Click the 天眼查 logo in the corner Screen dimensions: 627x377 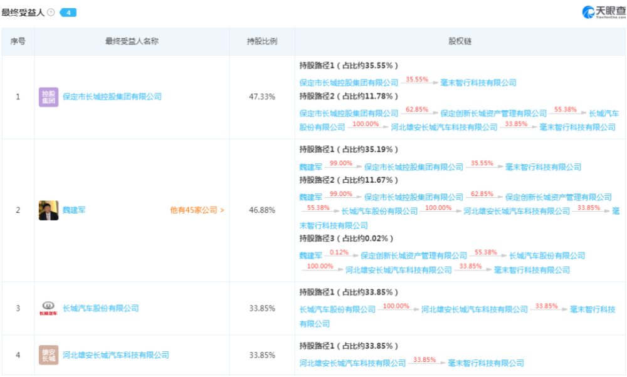[x=604, y=12]
